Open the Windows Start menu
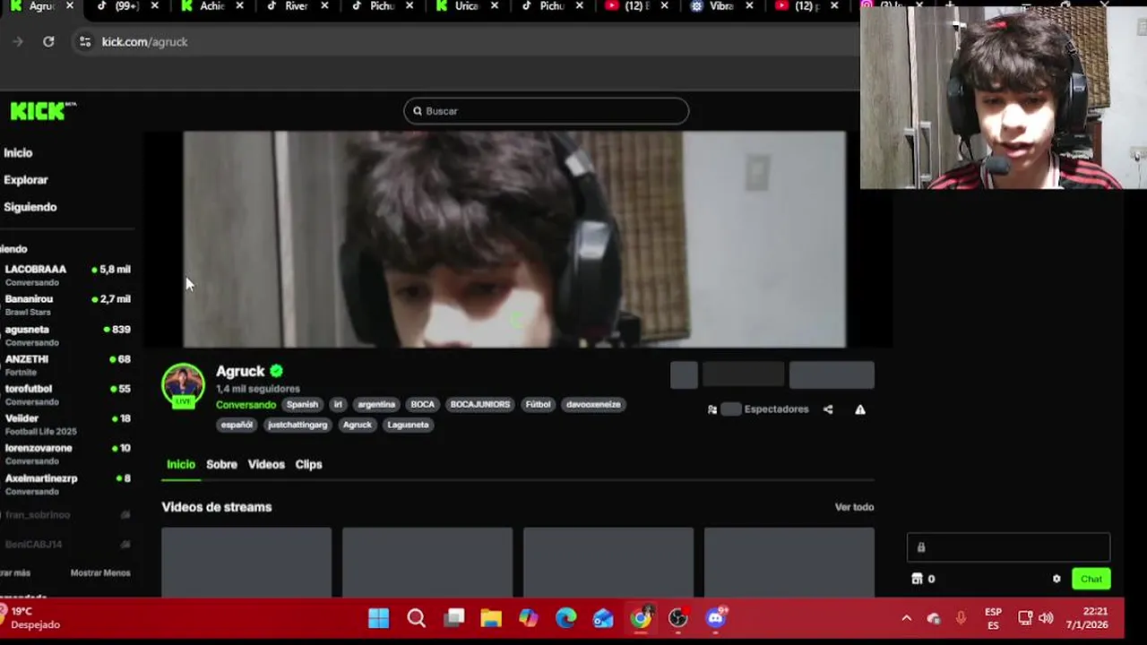 pos(379,618)
